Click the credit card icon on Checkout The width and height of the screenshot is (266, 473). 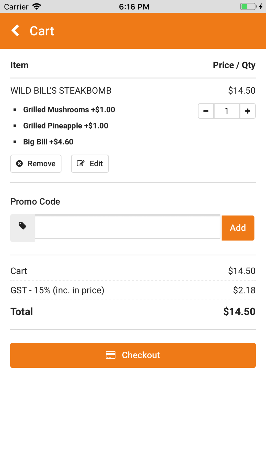click(111, 355)
